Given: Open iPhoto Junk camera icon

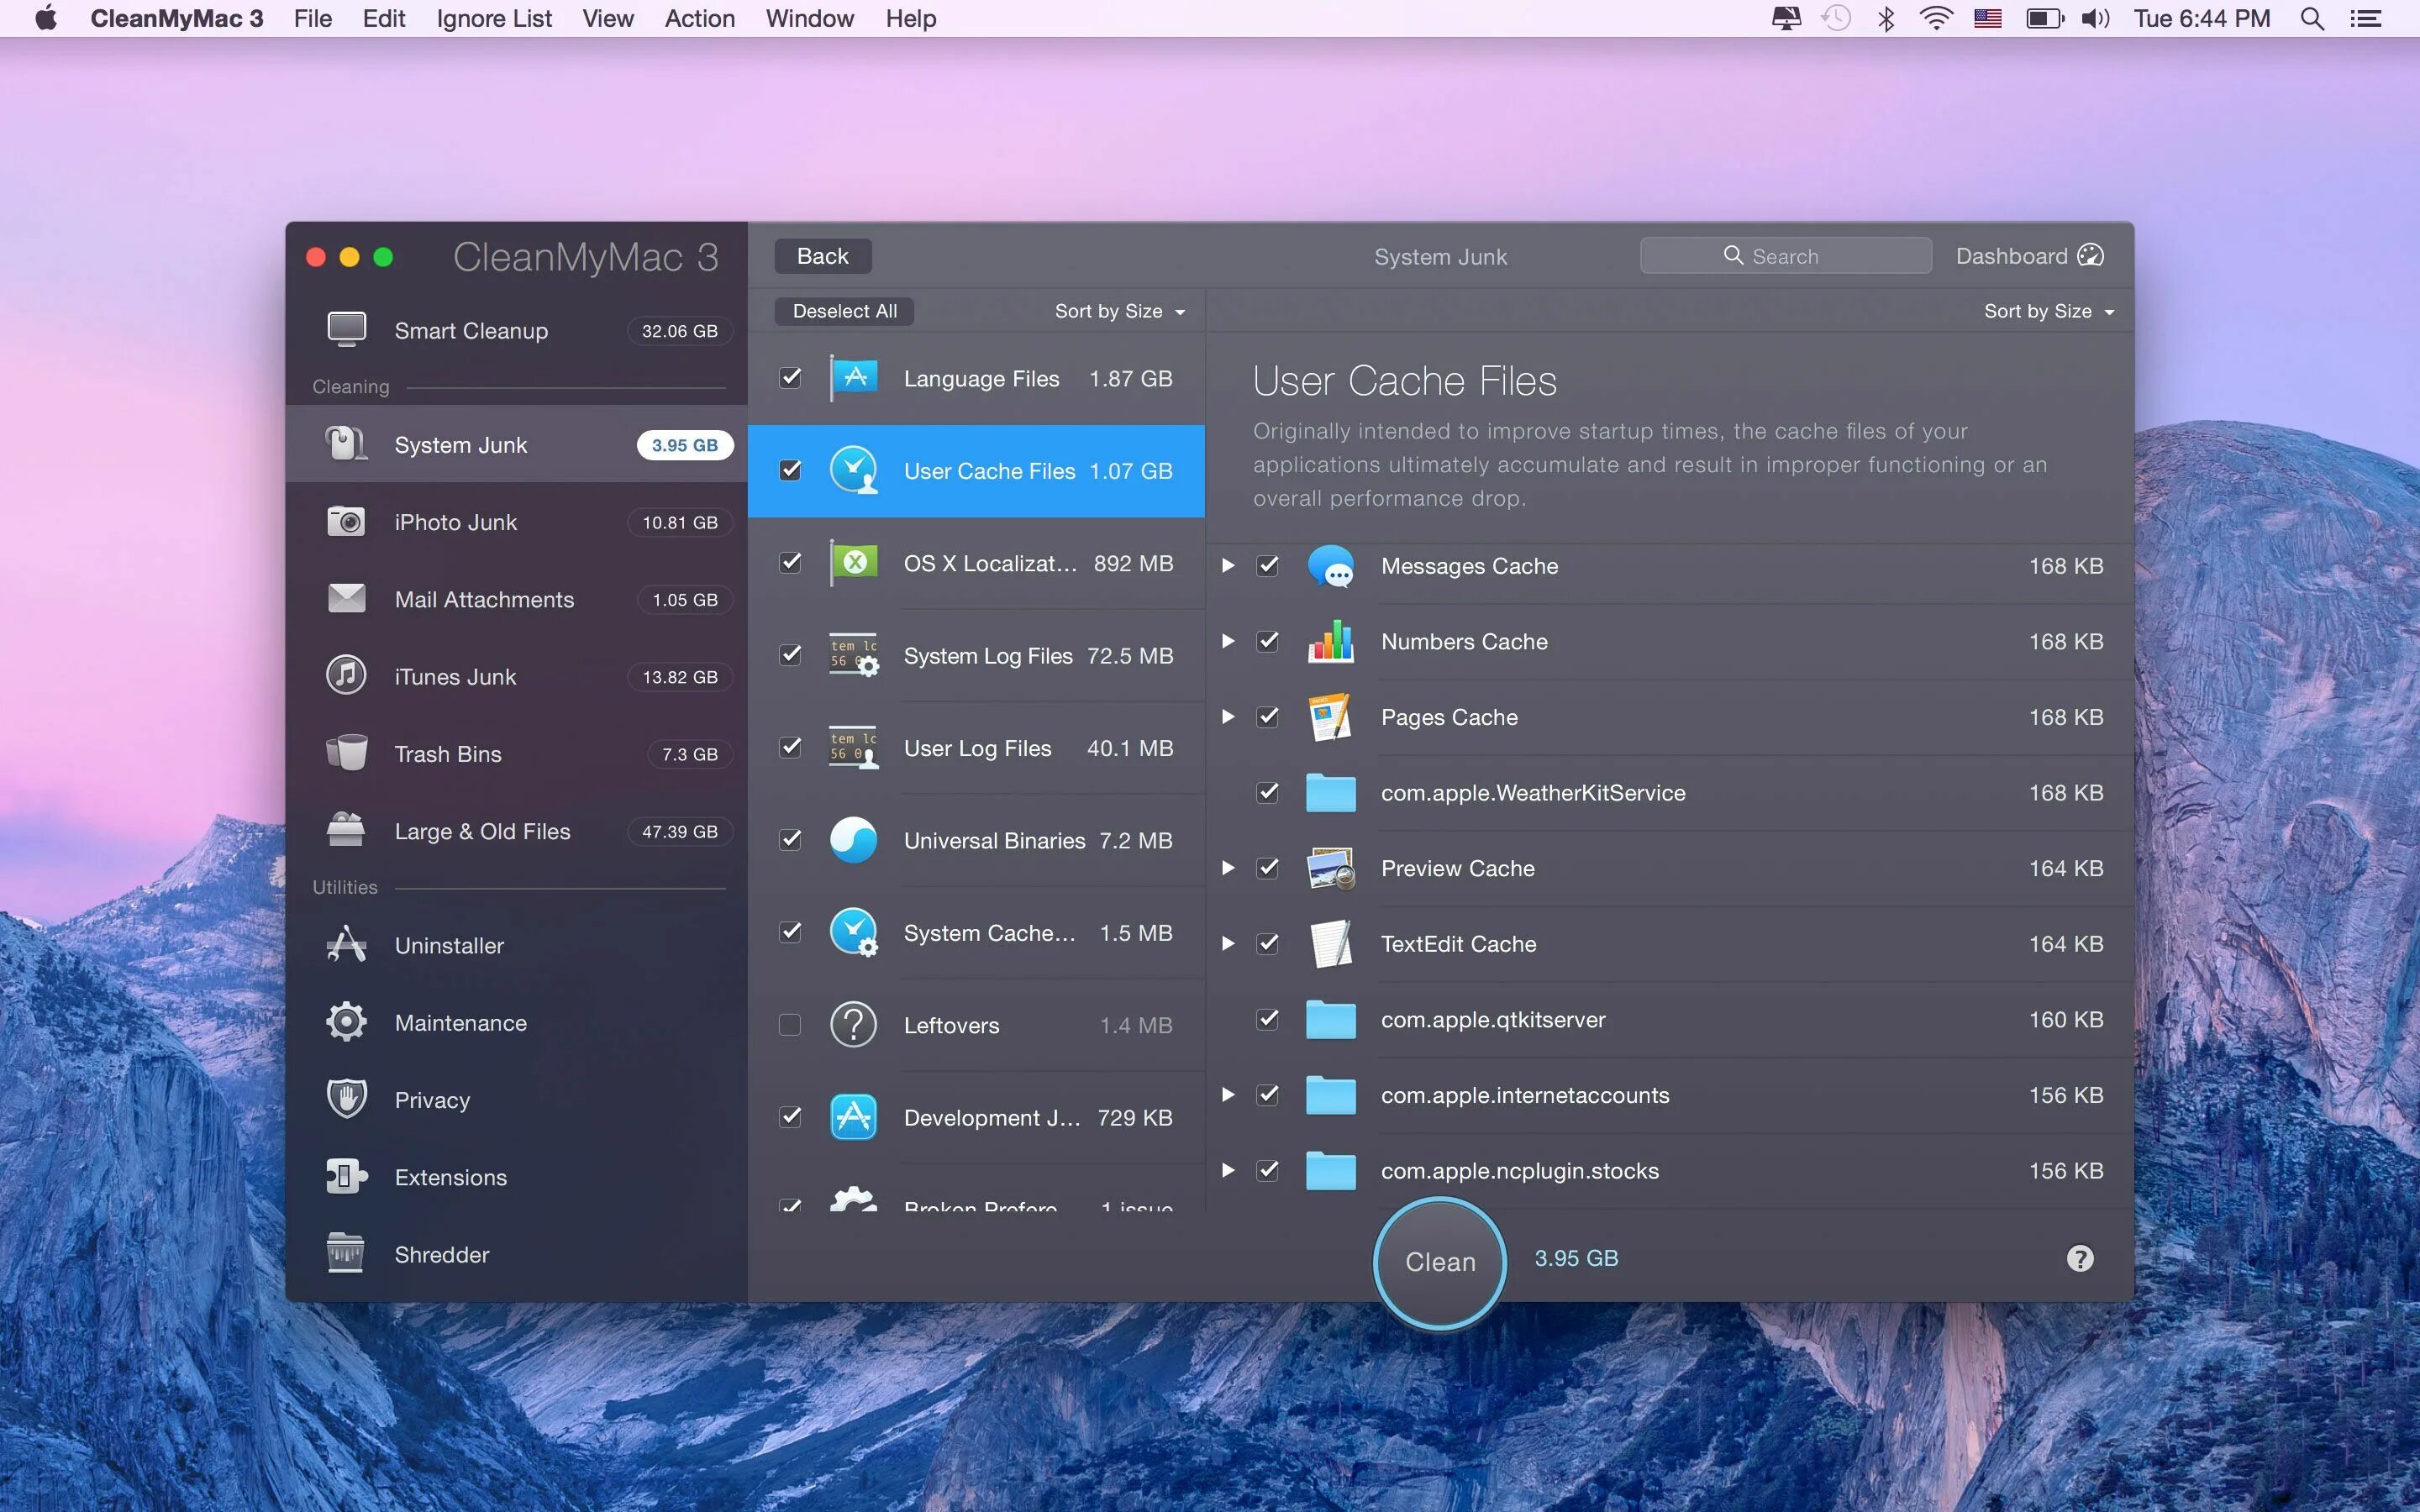Looking at the screenshot, I should click(346, 522).
